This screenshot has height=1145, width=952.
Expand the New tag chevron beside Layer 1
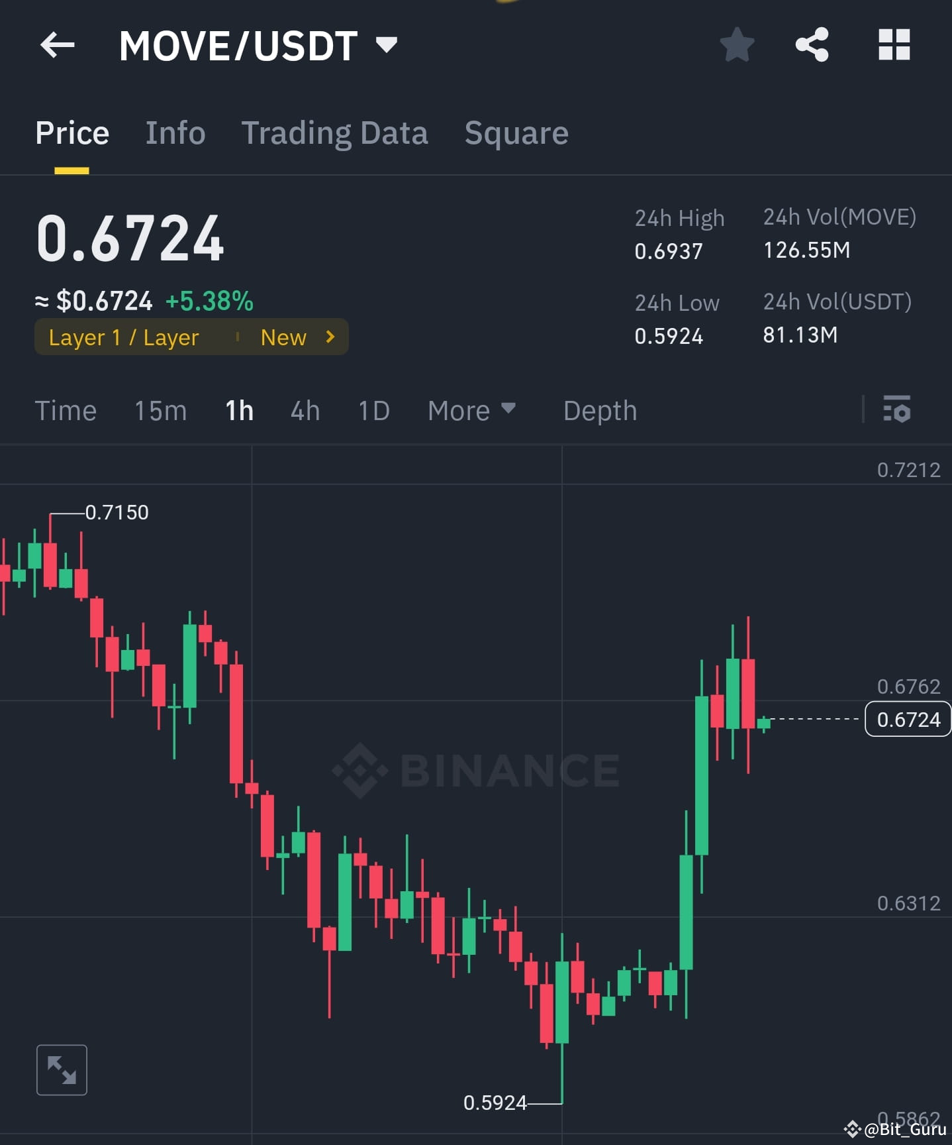click(329, 337)
